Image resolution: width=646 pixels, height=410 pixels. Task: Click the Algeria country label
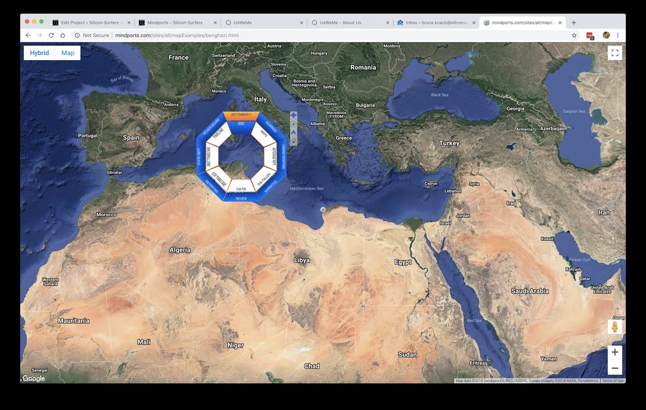180,250
